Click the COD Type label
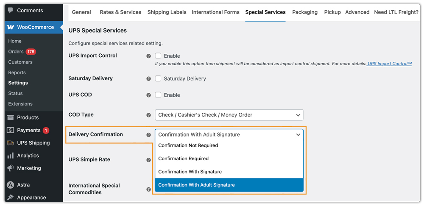Viewport: 424px width, 206px height. click(x=81, y=114)
